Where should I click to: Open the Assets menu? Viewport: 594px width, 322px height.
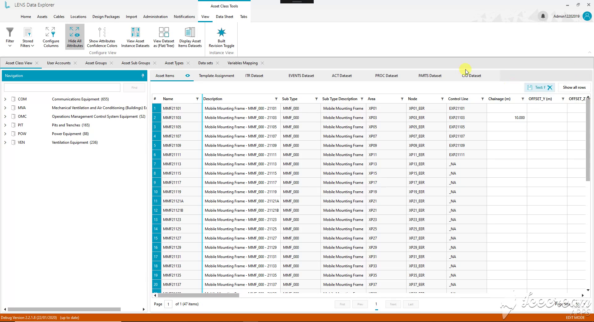click(42, 17)
